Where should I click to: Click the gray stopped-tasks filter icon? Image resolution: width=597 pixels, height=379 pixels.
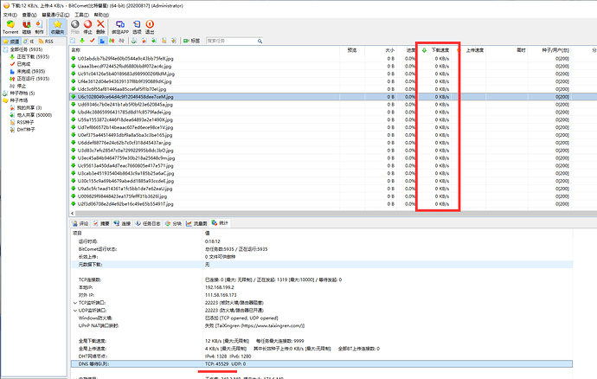(x=122, y=41)
